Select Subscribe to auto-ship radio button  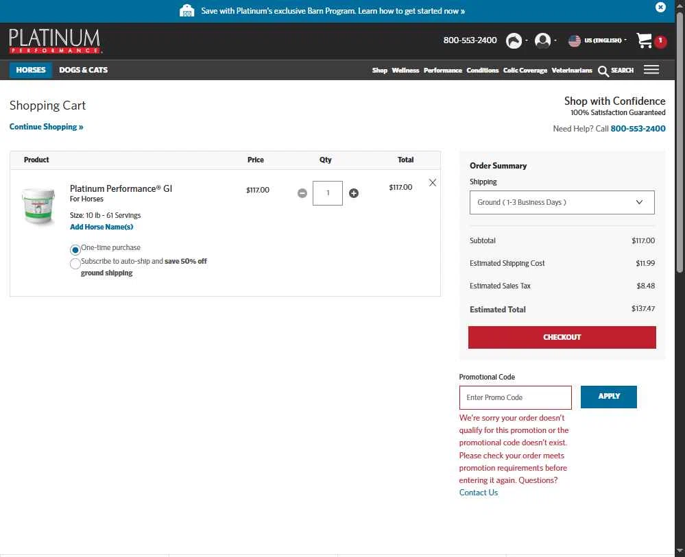pyautogui.click(x=75, y=264)
